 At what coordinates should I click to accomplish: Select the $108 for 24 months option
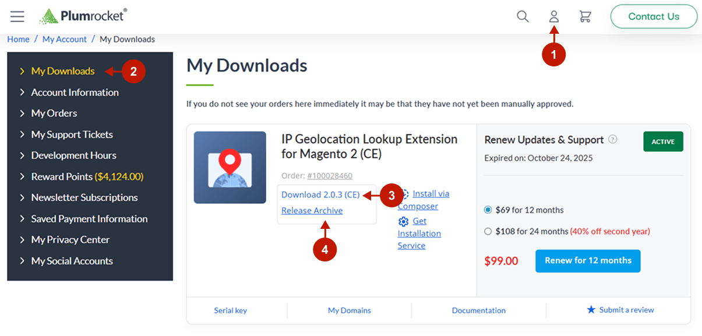(488, 231)
